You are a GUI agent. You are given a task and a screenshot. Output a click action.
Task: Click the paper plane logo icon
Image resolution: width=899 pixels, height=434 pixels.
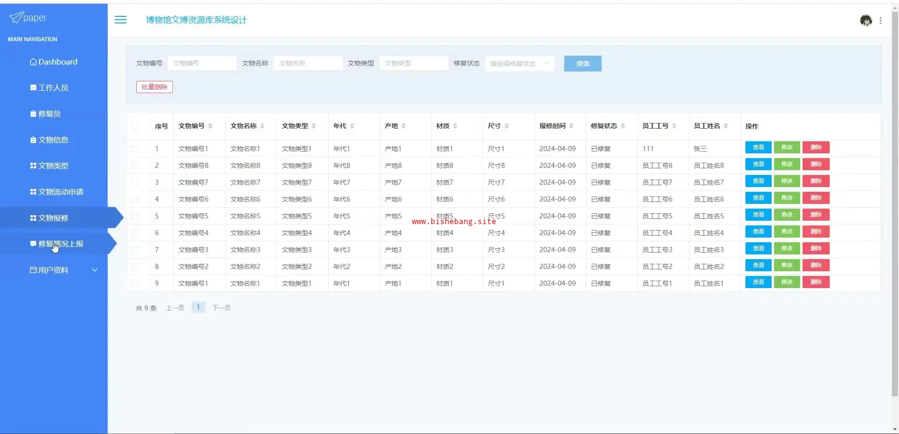(x=16, y=18)
